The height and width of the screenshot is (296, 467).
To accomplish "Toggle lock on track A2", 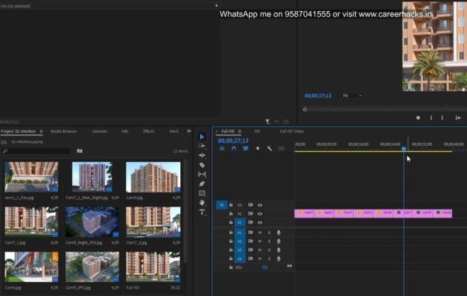I will point(231,241).
